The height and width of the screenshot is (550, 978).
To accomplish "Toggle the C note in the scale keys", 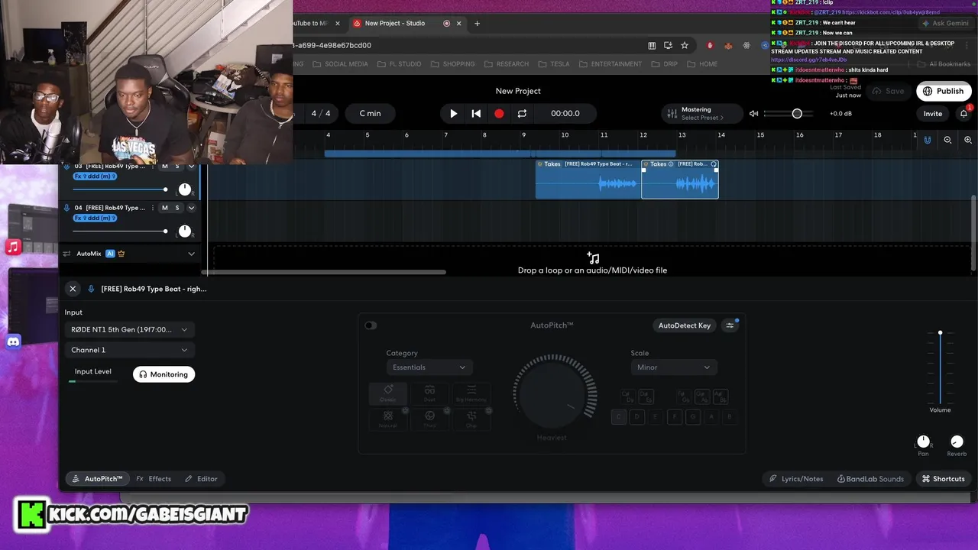I will coord(619,417).
